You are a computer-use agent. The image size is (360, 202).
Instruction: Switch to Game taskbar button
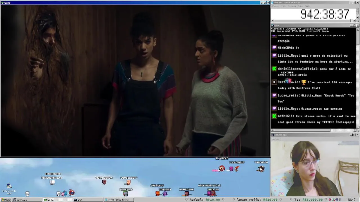57,200
